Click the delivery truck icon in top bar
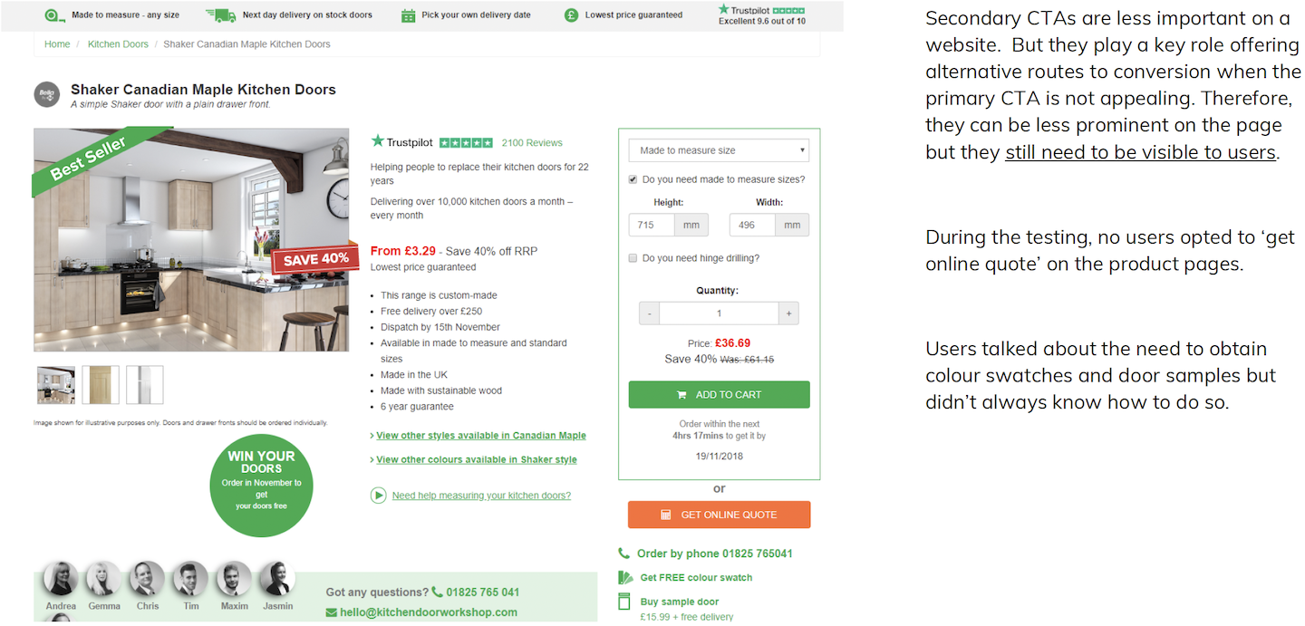The height and width of the screenshot is (626, 1305). pos(220,15)
